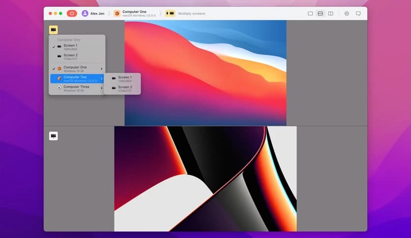This screenshot has width=411, height=238.
Task: Click the highlighted Computer Two menu entry
Action: click(76, 79)
